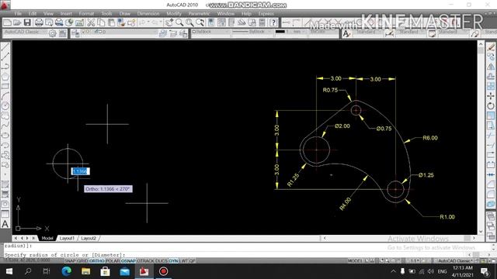Toggle GRID display in status bar
This screenshot has width=497, height=279.
[x=83, y=261]
